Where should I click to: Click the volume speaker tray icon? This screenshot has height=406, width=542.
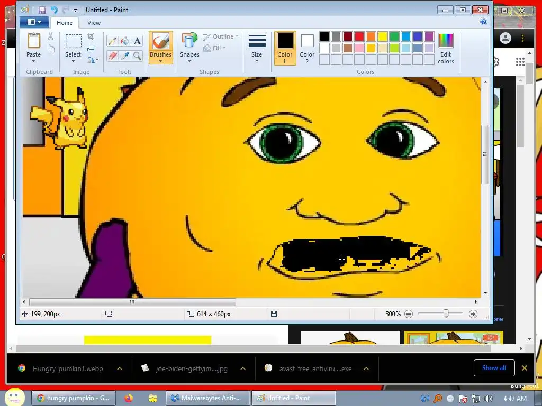(x=488, y=399)
